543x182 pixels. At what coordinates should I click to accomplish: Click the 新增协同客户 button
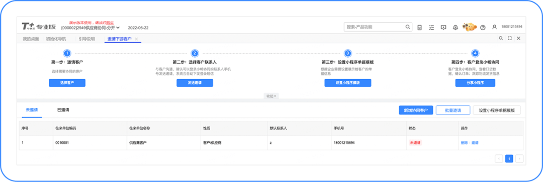click(x=416, y=110)
